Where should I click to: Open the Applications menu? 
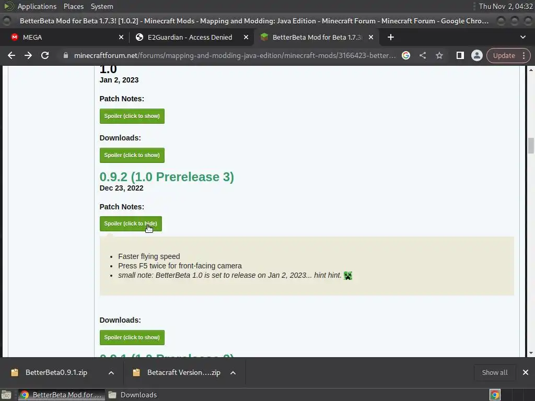37,6
